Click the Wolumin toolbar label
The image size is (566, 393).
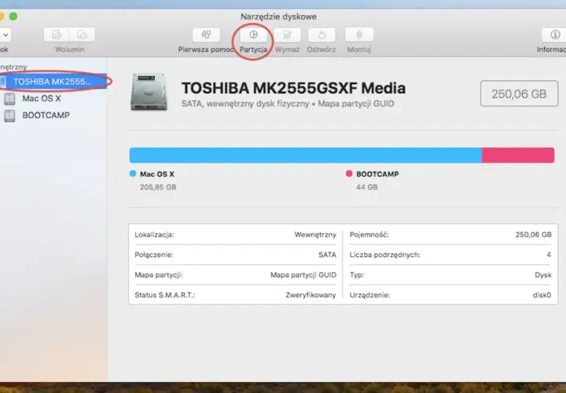69,50
